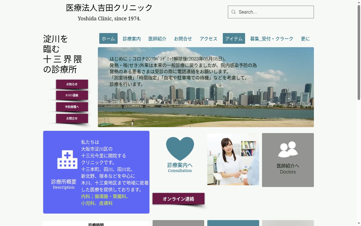Open the 医師紹介へ Doctors link

click(288, 169)
